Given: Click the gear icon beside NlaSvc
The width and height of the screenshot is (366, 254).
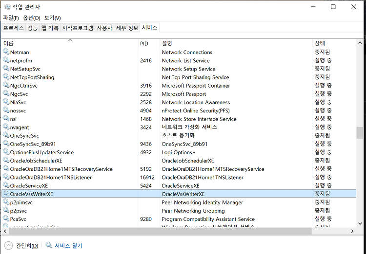Looking at the screenshot, I should click(x=6, y=102).
